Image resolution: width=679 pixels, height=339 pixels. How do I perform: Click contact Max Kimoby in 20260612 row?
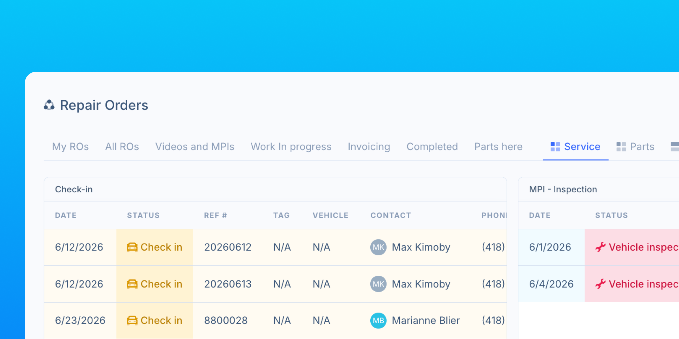421,247
